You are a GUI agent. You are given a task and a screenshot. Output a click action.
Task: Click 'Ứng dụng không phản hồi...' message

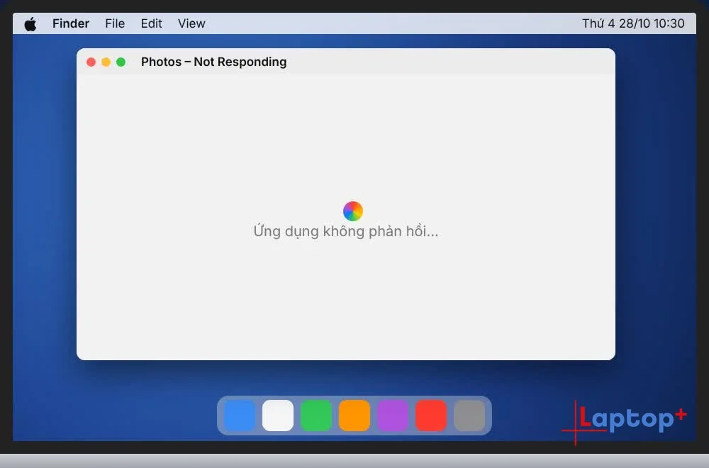point(346,231)
